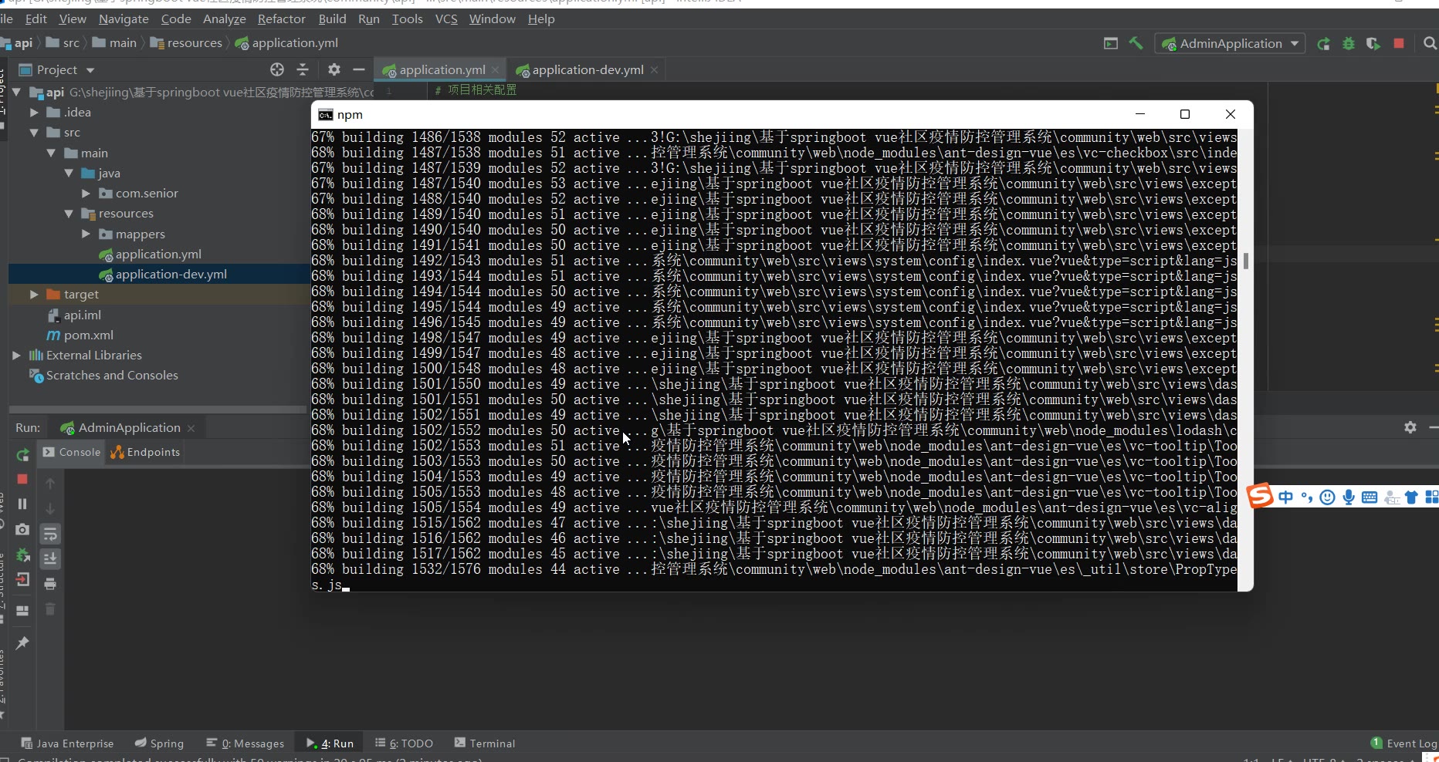This screenshot has width=1439, height=762.
Task: Toggle the 4: Run tool window
Action: pos(330,743)
